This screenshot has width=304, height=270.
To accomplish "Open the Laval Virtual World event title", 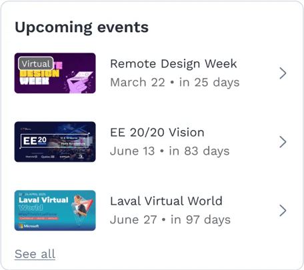I will point(166,201).
